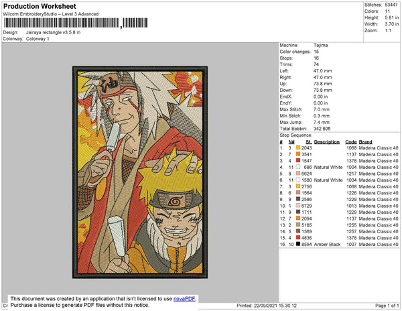Click the Colors value 11
The height and width of the screenshot is (311, 402).
coord(387,11)
